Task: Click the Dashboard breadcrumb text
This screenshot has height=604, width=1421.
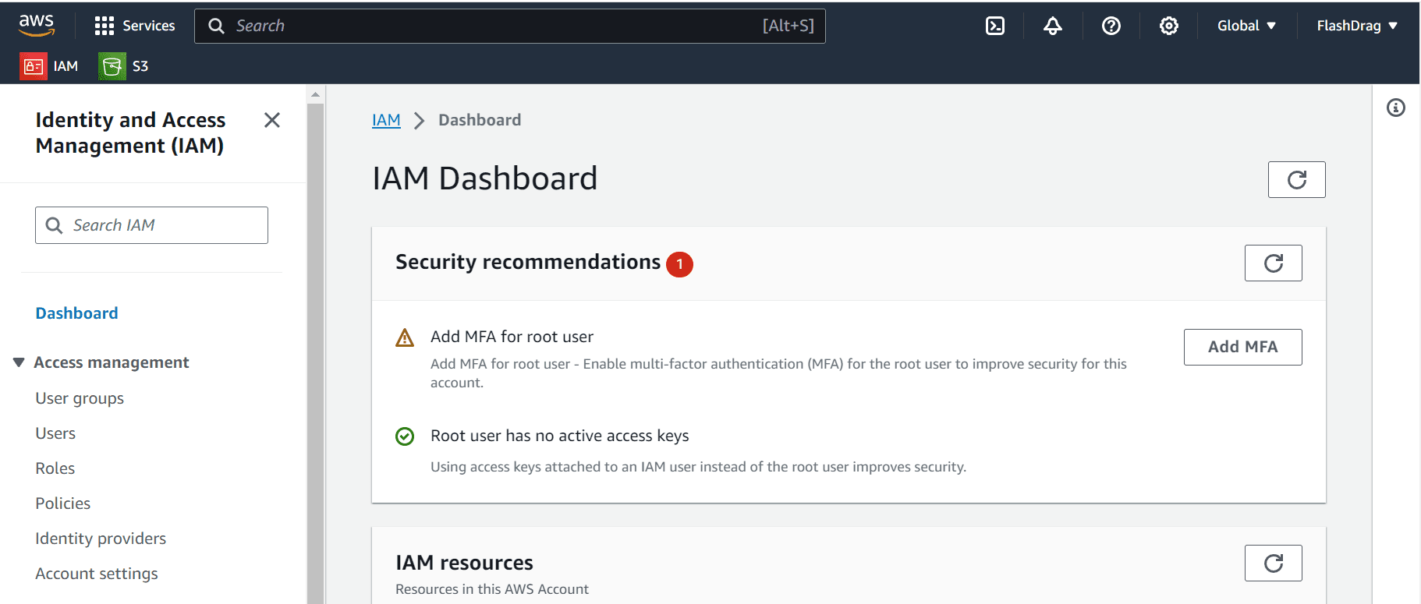Action: click(x=480, y=120)
